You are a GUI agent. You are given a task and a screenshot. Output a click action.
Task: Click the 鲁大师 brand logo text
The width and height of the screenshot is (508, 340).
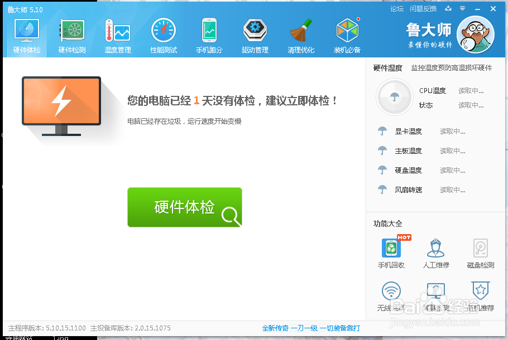tap(429, 30)
